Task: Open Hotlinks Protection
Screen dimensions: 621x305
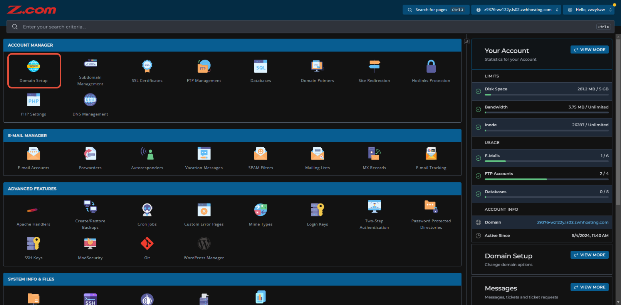Action: click(431, 71)
